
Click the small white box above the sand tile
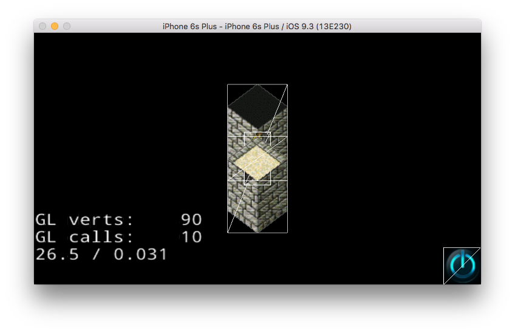coord(257,138)
